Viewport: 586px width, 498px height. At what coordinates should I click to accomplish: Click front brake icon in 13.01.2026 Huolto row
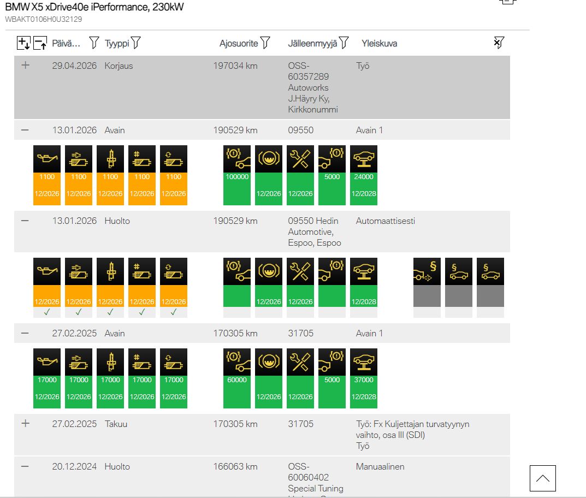coord(237,271)
